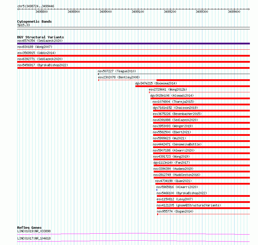Image resolution: width=258 pixels, height=245 pixels.
Task: Click ruler position 3499400
Action: (x=234, y=12)
